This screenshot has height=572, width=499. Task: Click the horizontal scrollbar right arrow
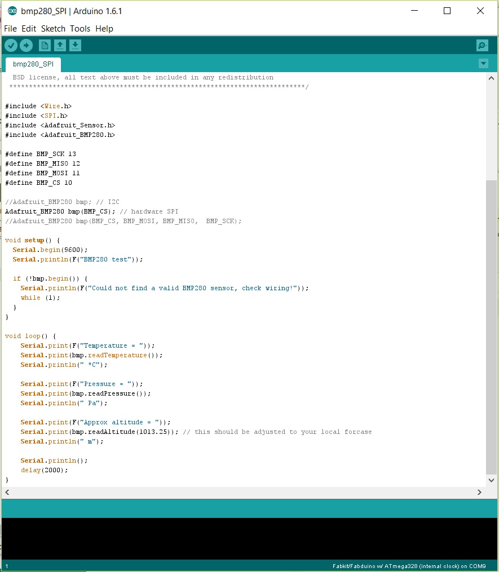tap(479, 492)
